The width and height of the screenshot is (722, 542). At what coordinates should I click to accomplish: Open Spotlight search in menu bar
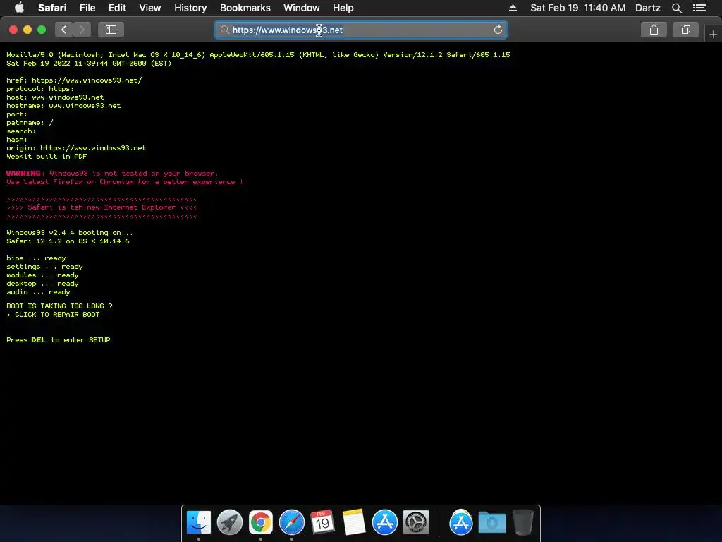[x=676, y=8]
